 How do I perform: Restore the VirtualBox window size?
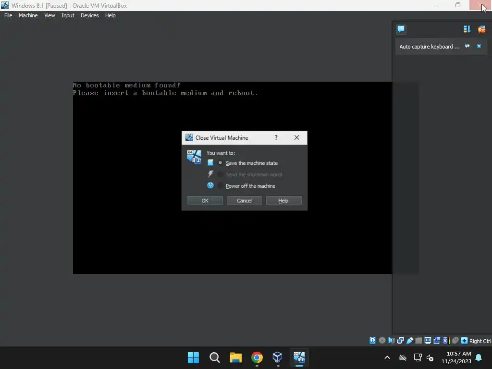click(x=458, y=5)
